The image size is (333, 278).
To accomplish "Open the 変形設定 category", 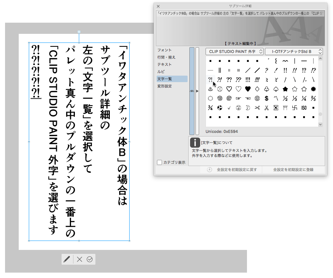I will [x=165, y=86].
